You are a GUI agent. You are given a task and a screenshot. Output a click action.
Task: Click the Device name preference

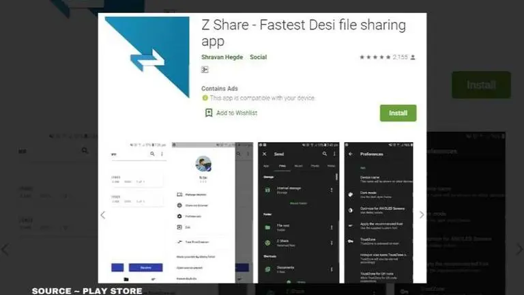pos(386,179)
